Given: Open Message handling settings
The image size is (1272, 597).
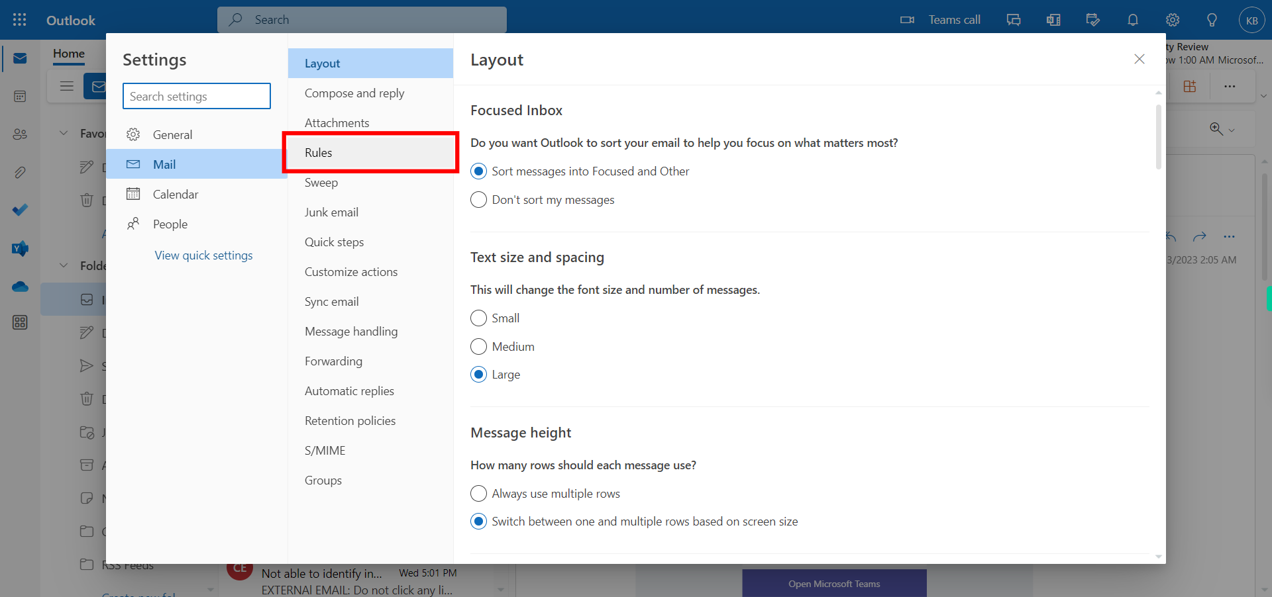Looking at the screenshot, I should 370,332.
